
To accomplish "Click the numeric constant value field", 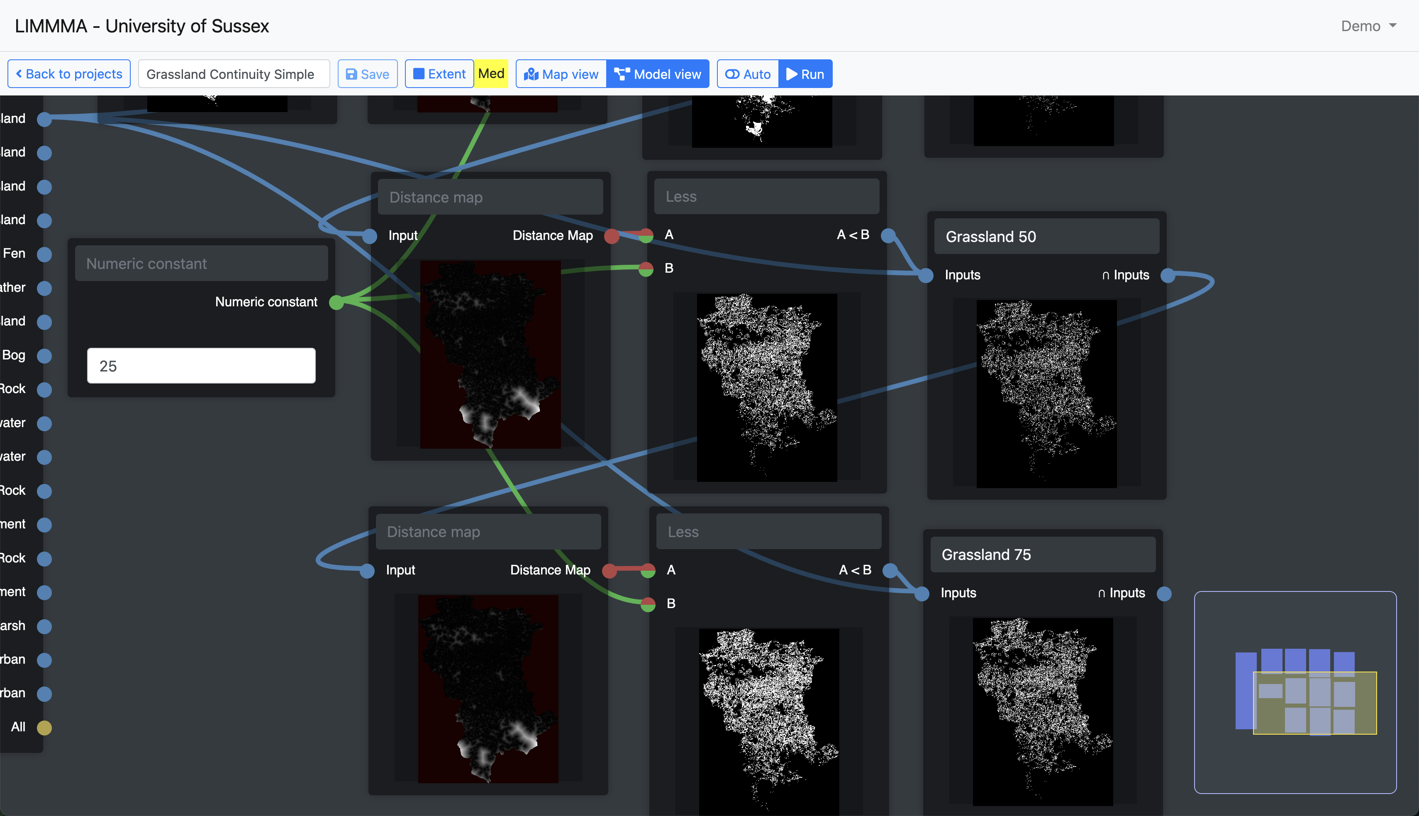I will pos(201,366).
